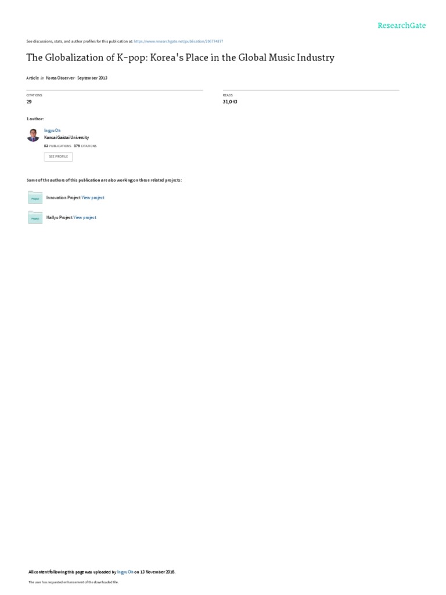
Task: Click the article title about K-pop globalization
Action: (x=180, y=58)
